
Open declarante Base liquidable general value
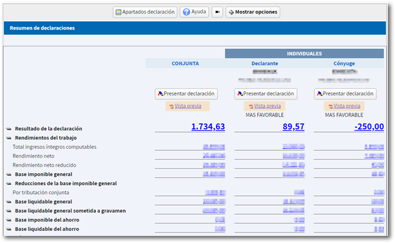(294, 202)
